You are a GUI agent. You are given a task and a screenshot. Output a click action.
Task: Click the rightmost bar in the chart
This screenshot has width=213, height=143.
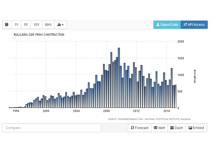176,96
